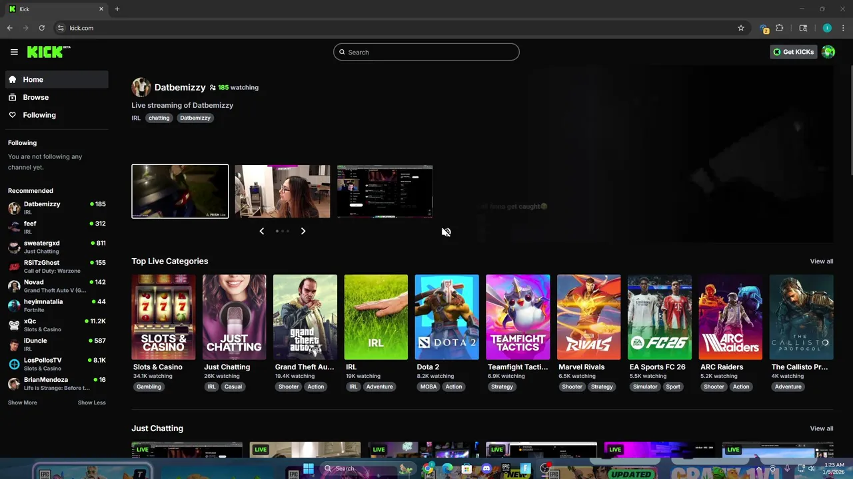Viewport: 853px width, 479px height.
Task: Open Datbemizzy's avatar in featured stream
Action: tap(141, 87)
